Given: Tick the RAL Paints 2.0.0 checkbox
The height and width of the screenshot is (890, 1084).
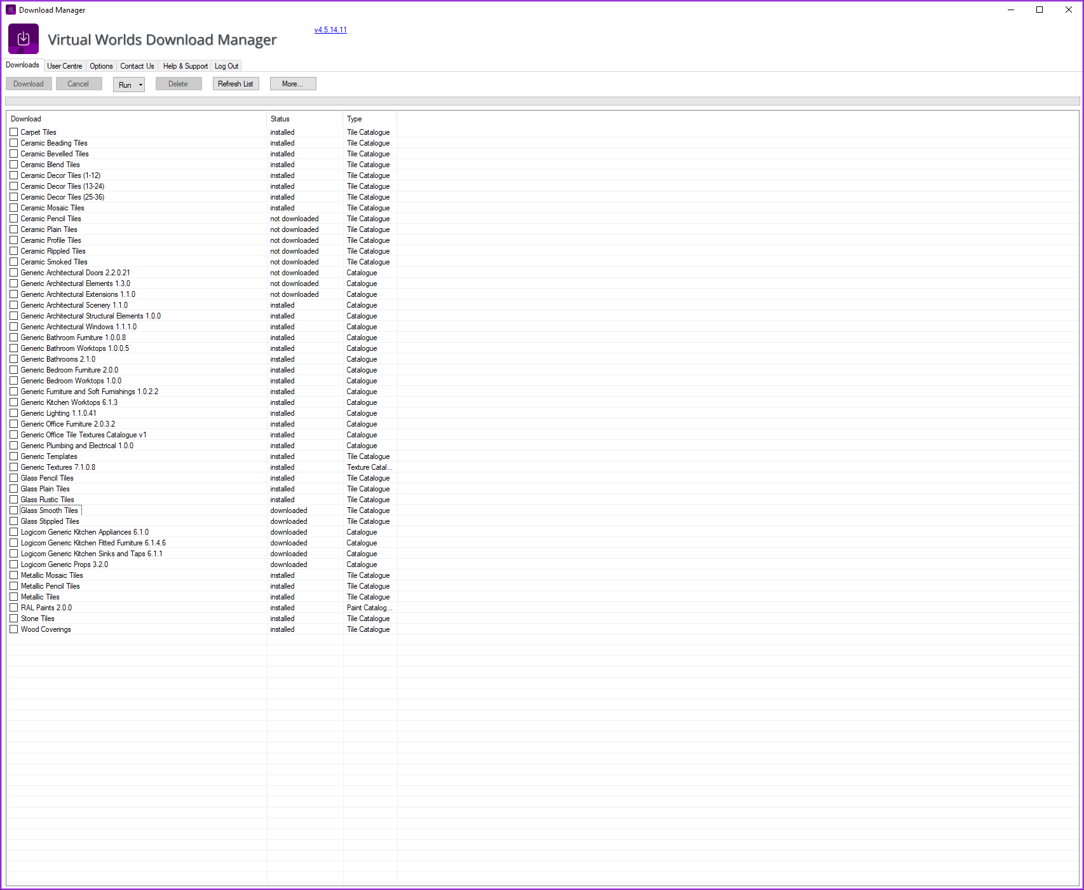Looking at the screenshot, I should (13, 608).
